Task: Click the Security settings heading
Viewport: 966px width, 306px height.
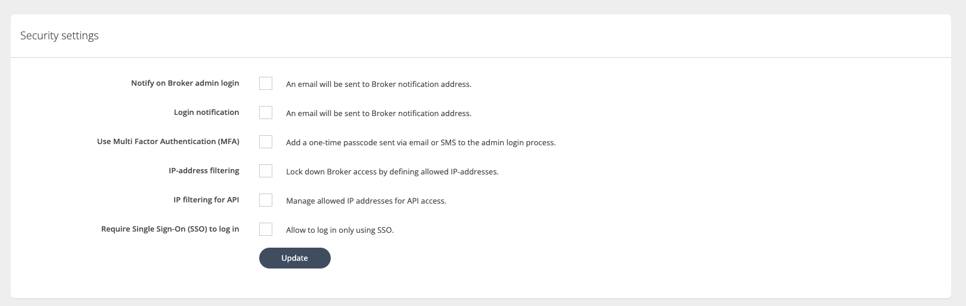Action: point(60,36)
